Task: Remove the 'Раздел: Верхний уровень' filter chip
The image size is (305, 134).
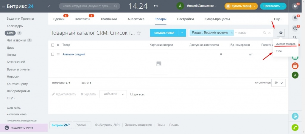Action: pyautogui.click(x=232, y=33)
